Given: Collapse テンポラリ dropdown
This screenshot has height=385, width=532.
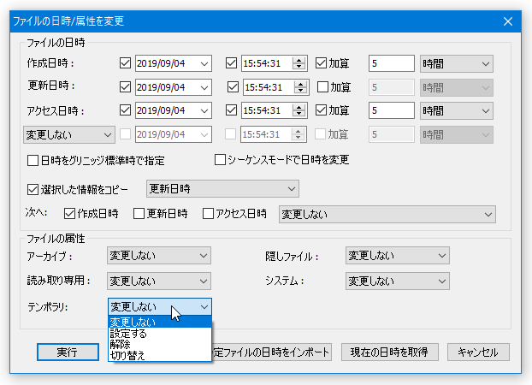Looking at the screenshot, I should click(x=160, y=307).
